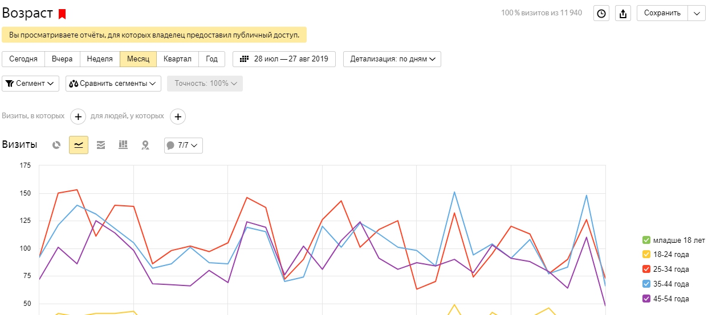Image resolution: width=708 pixels, height=315 pixels.
Task: Select the bar column chart icon
Action: 123,145
